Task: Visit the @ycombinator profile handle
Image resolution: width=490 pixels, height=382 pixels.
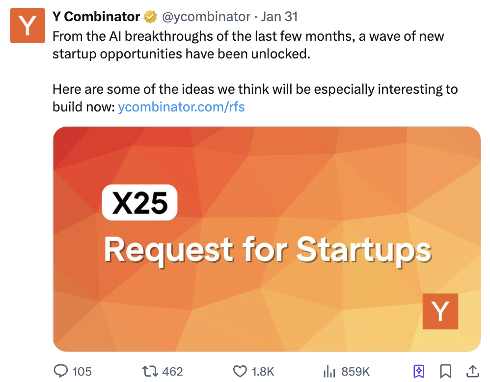Action: click(x=205, y=16)
